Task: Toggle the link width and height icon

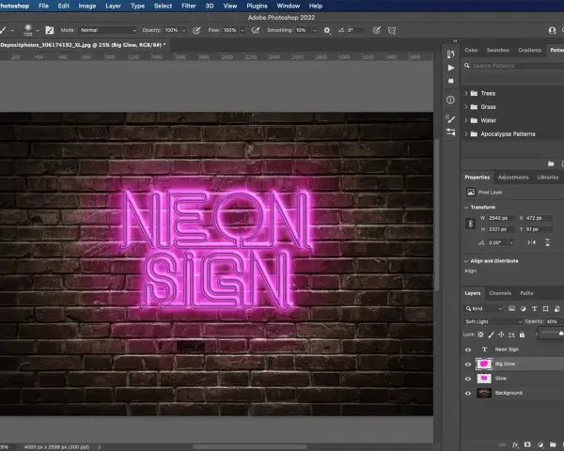Action: coord(471,224)
